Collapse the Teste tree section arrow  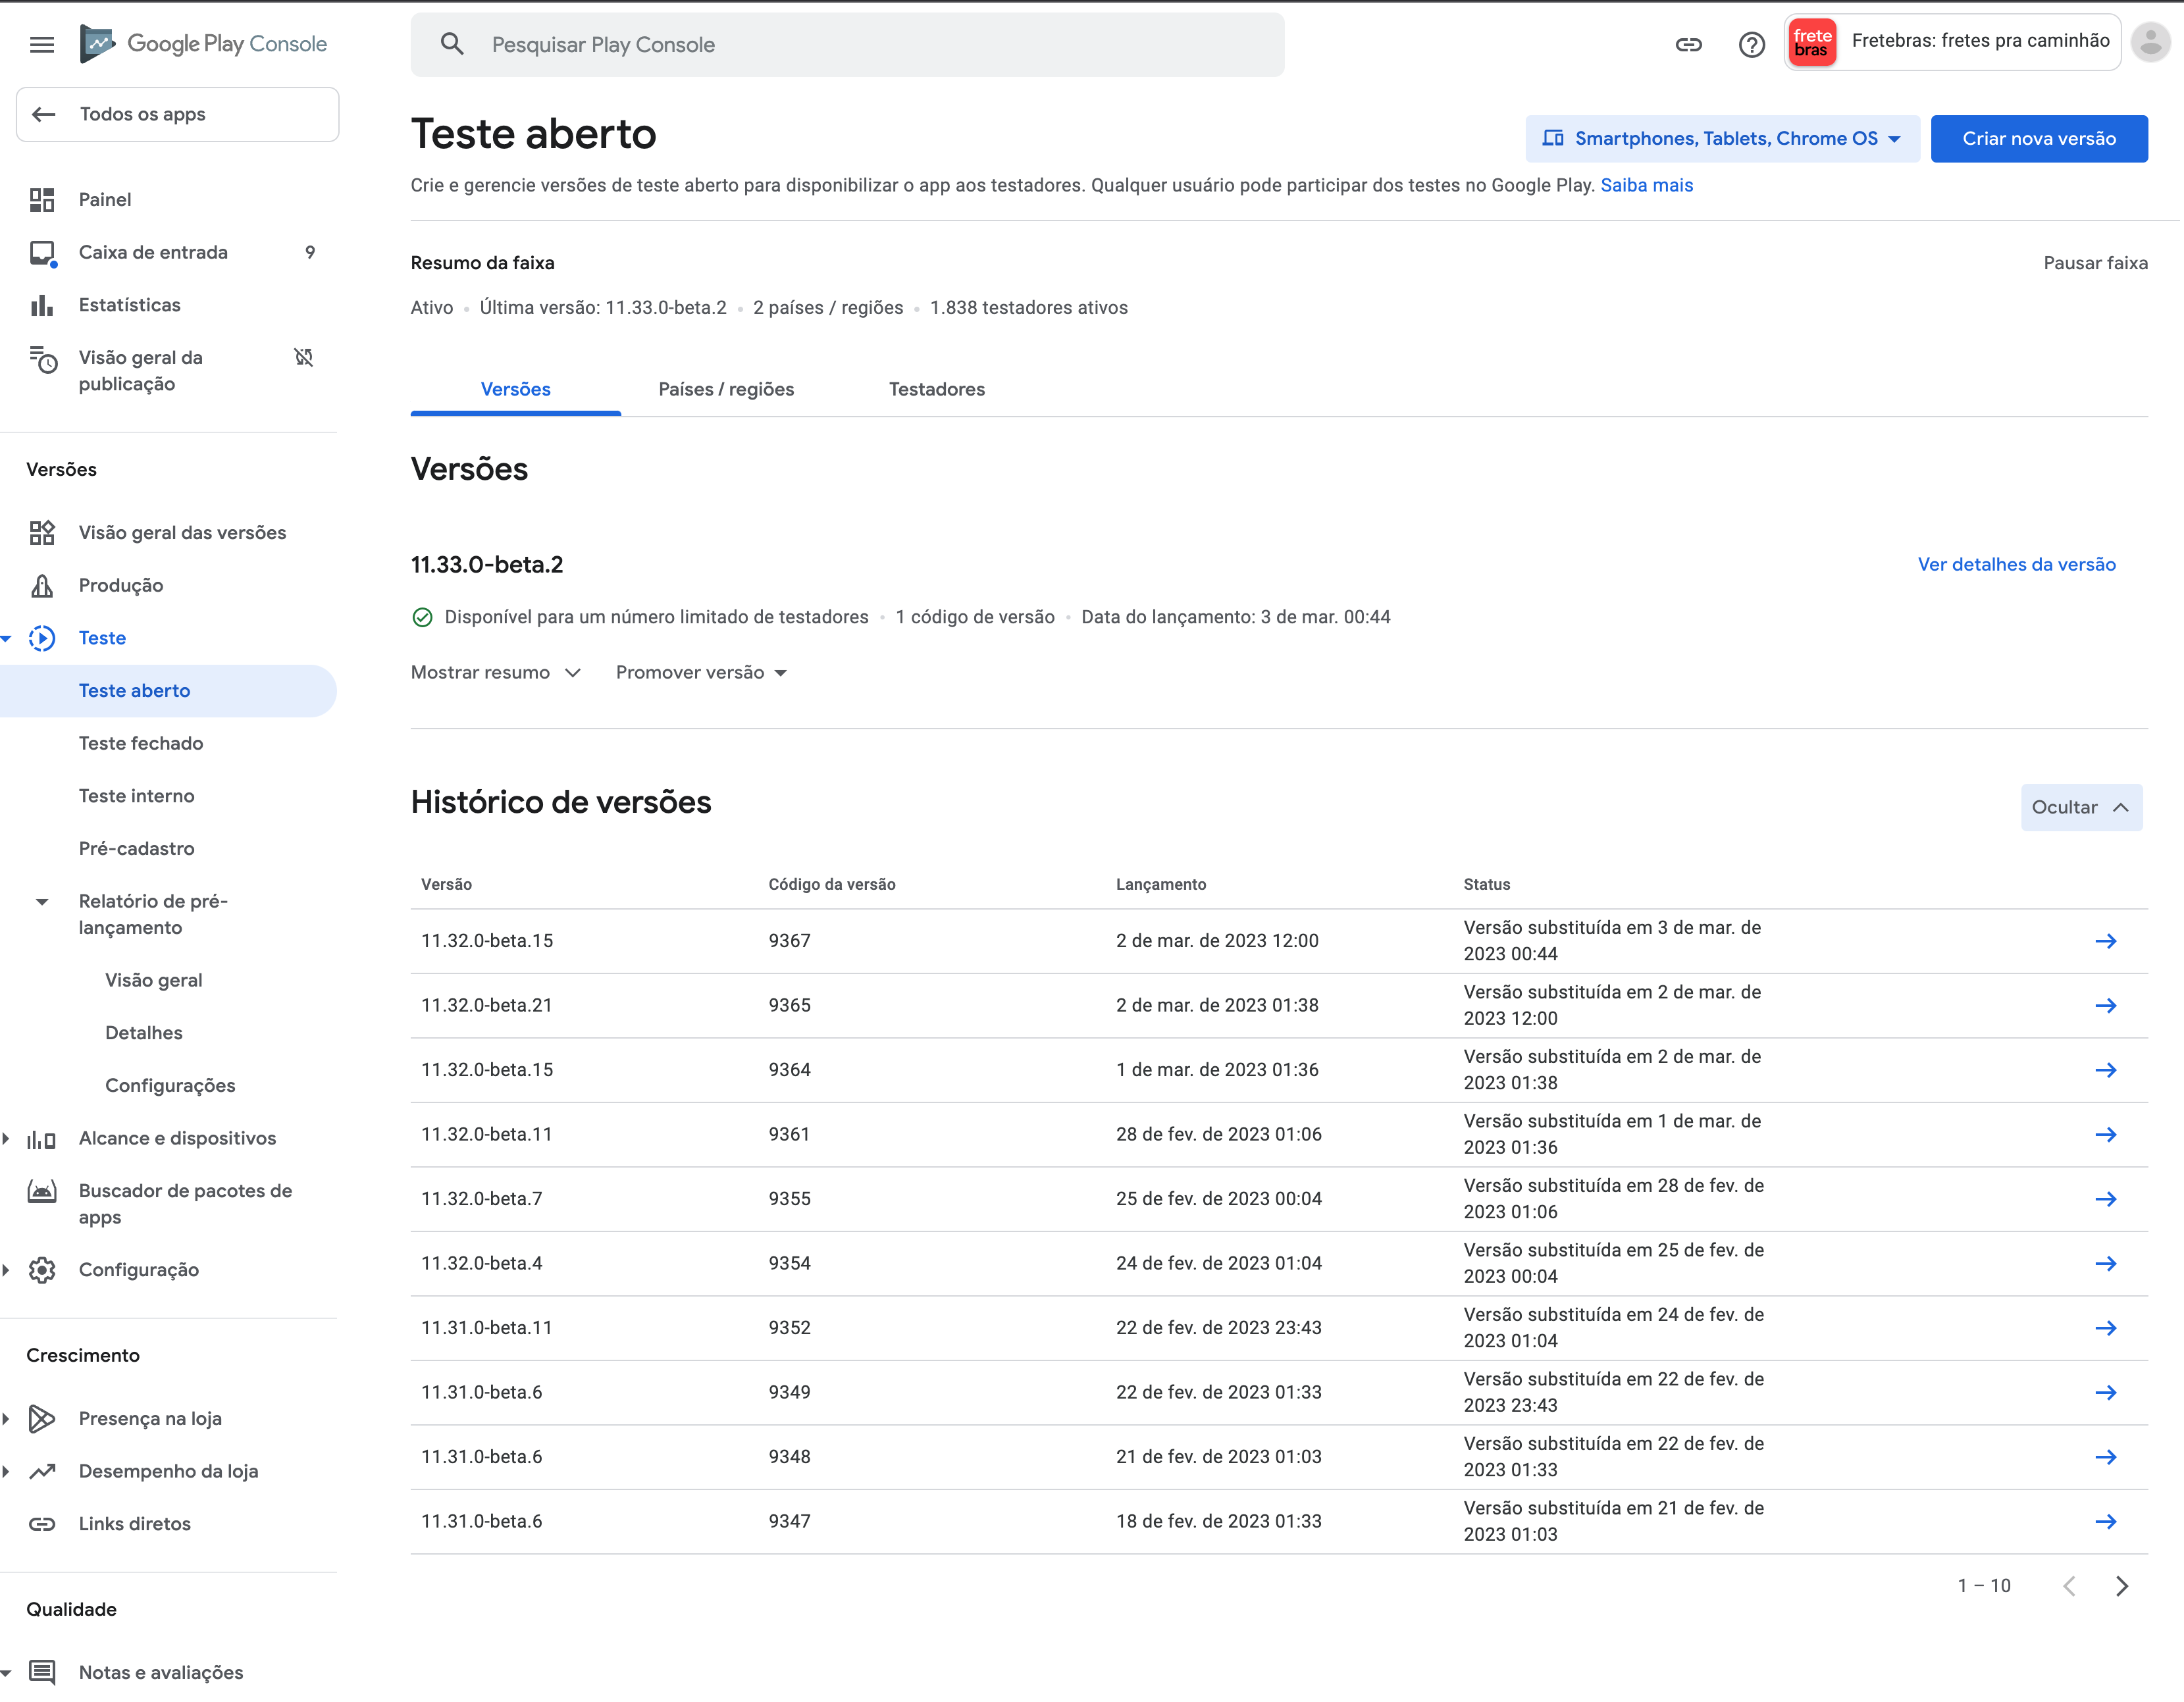click(x=7, y=638)
